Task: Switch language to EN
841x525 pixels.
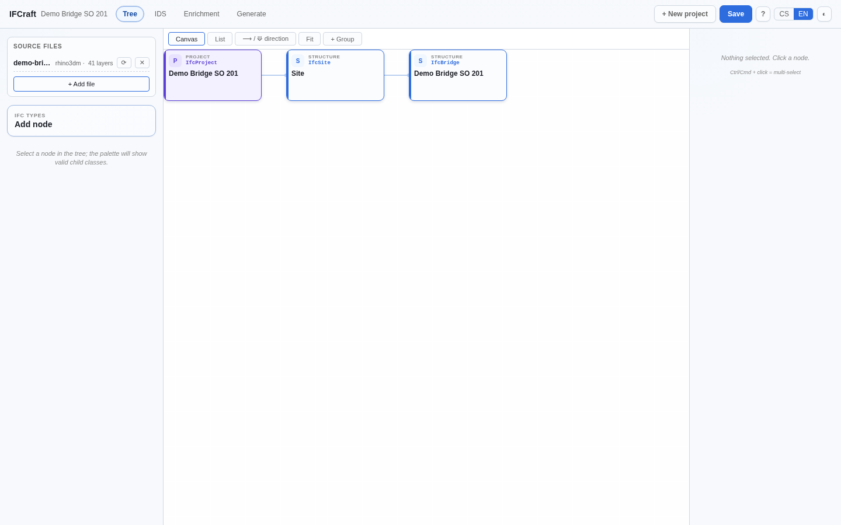Action: (803, 14)
